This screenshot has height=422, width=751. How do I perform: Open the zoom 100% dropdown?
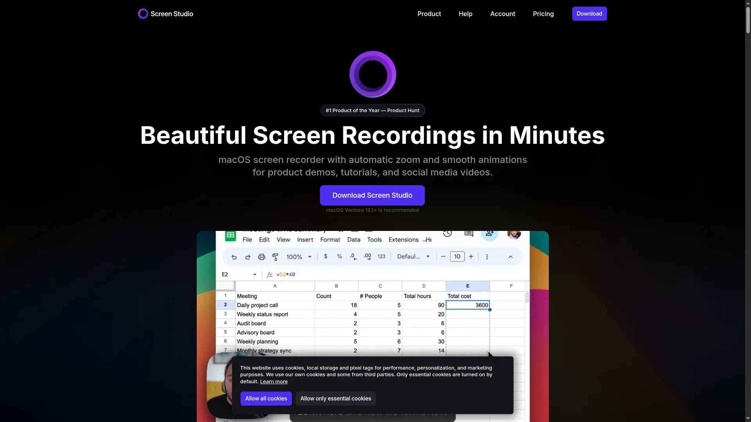tap(299, 257)
